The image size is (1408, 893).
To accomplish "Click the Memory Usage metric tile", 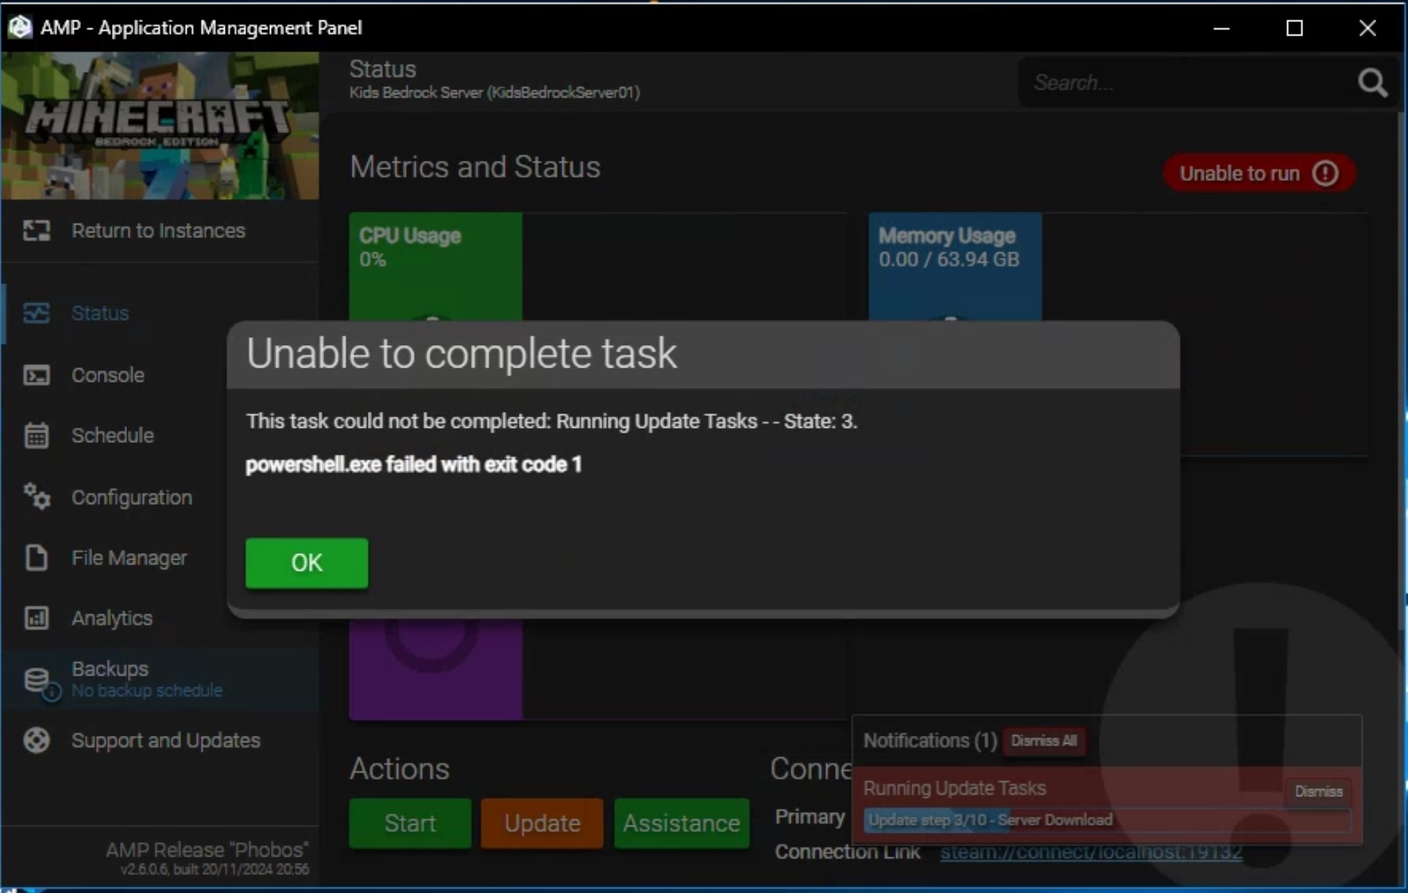I will pyautogui.click(x=955, y=266).
